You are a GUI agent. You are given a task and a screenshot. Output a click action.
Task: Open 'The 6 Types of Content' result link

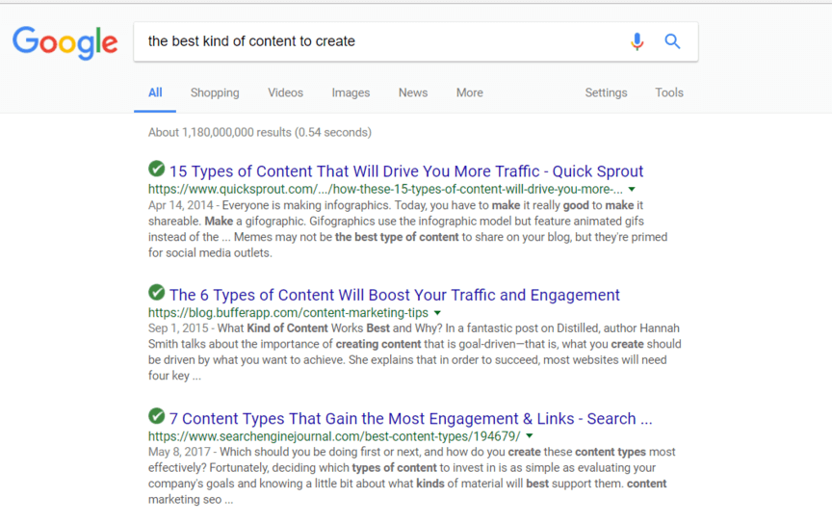394,295
